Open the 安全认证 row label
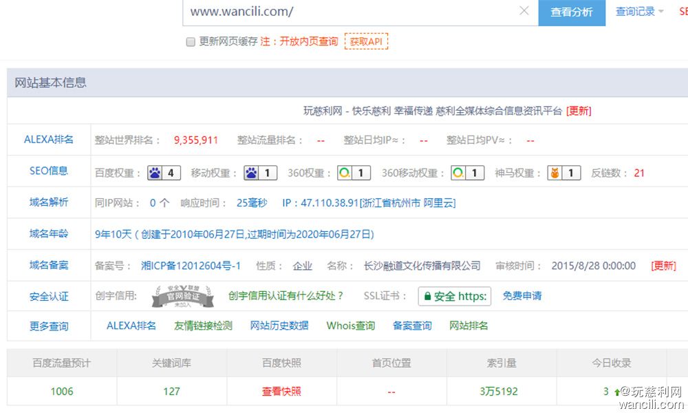The image size is (688, 413). coord(49,297)
